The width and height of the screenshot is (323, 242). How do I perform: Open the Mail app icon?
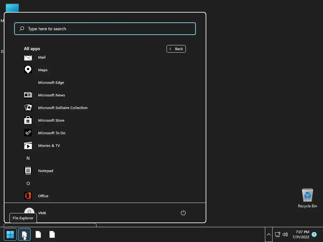[x=28, y=58]
